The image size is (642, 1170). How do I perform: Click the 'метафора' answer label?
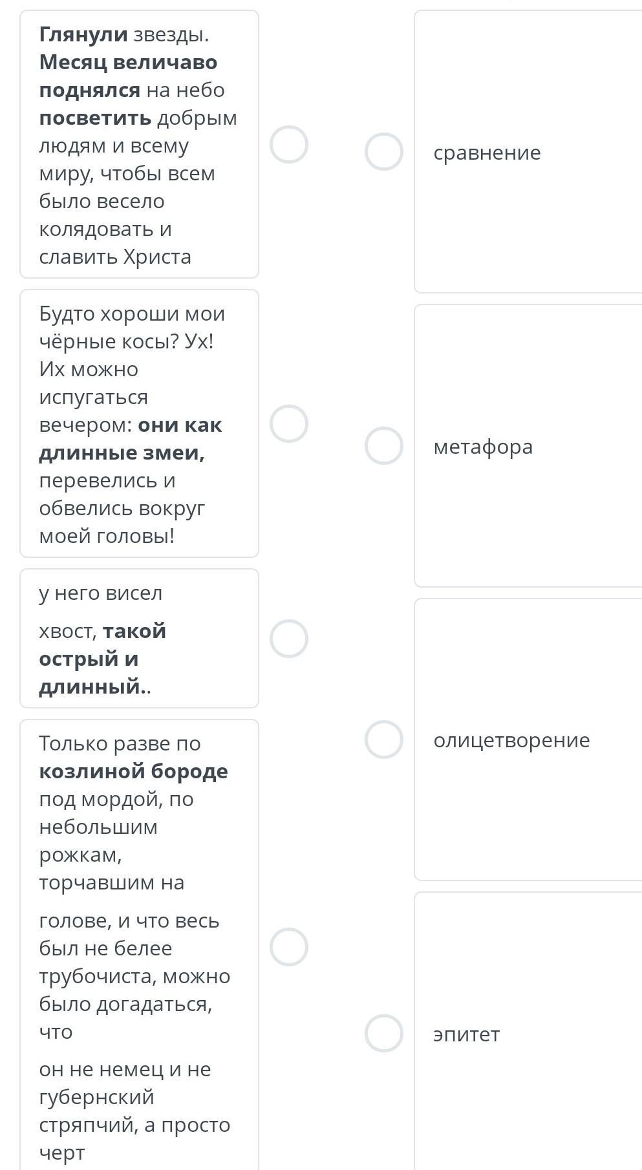pyautogui.click(x=483, y=447)
